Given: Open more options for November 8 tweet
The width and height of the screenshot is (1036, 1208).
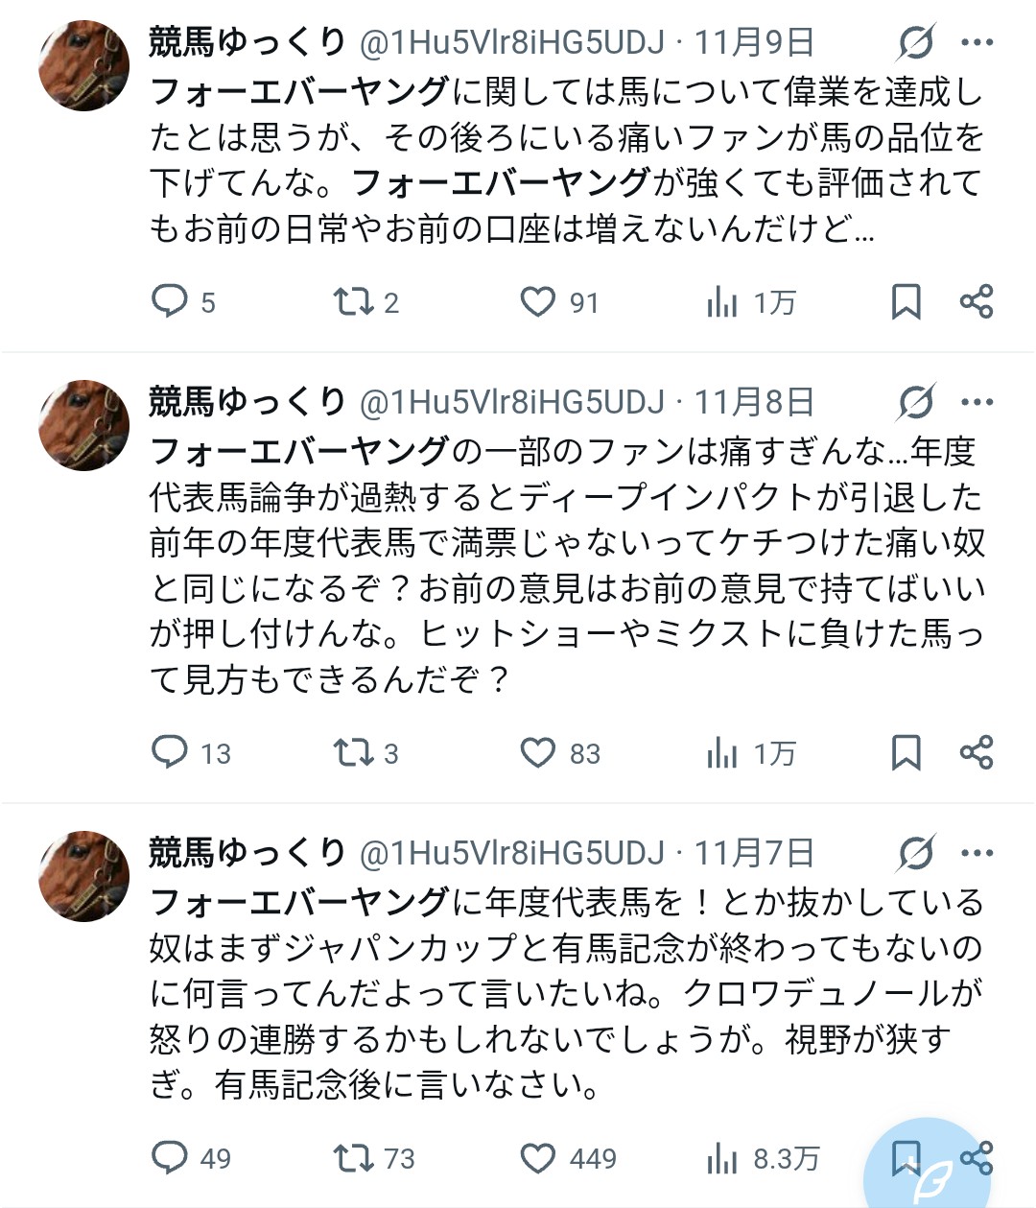Looking at the screenshot, I should click(977, 402).
